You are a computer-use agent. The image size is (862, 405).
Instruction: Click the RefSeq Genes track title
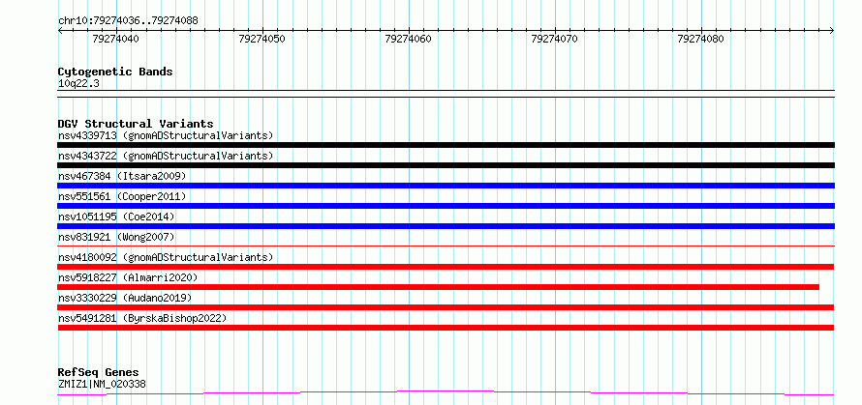[99, 373]
